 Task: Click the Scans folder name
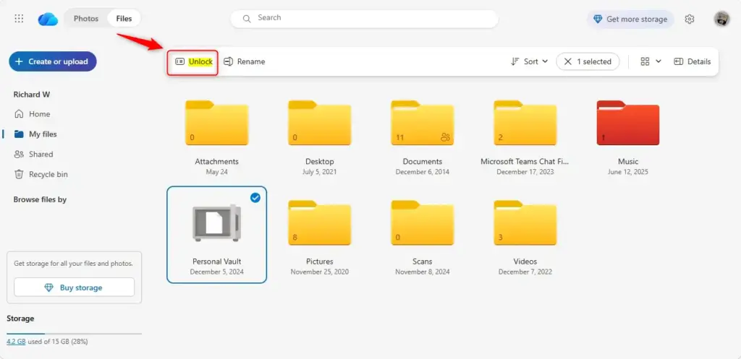(x=423, y=261)
